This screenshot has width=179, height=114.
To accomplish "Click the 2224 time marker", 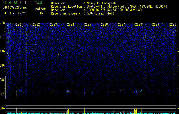I will (71, 25).
